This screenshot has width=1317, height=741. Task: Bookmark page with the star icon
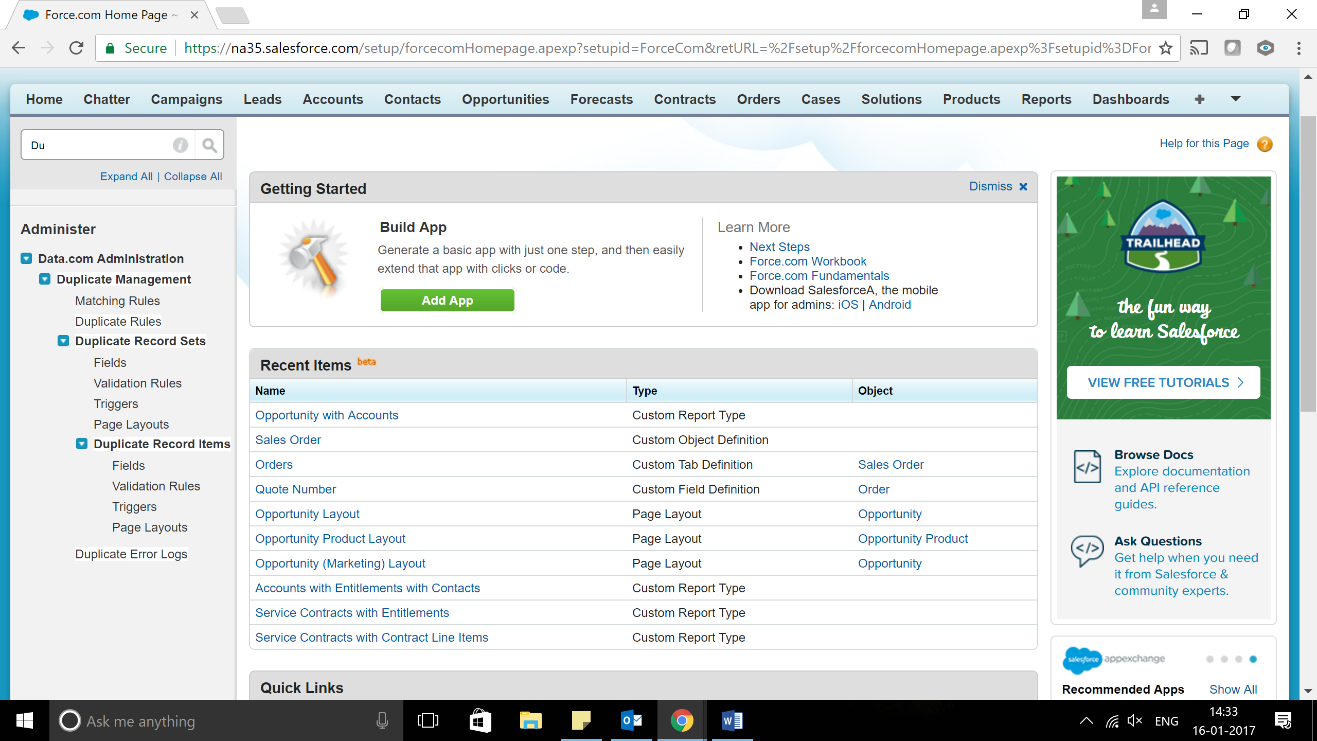[x=1166, y=48]
